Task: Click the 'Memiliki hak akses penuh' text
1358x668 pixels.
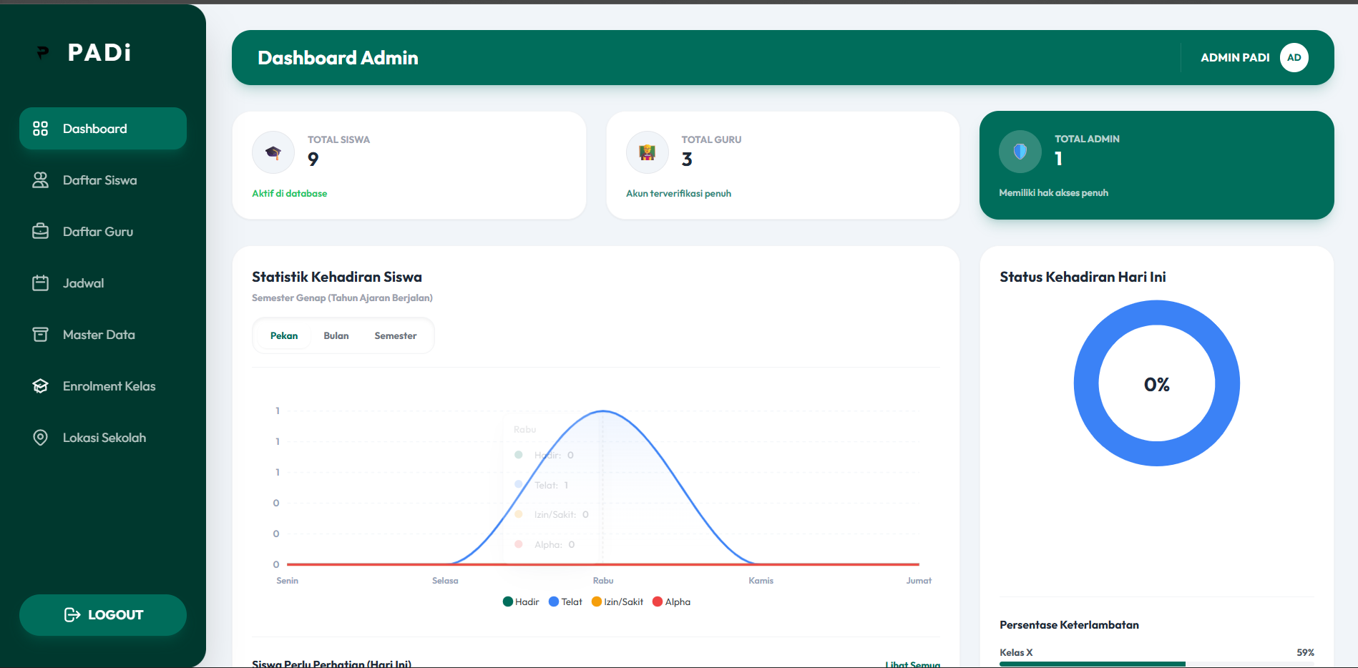Action: point(1053,193)
